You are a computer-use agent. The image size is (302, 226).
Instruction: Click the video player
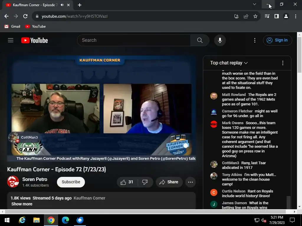point(101,108)
